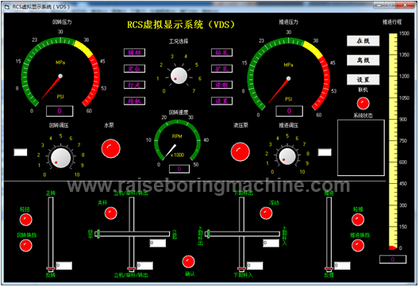Click the red 液压泵 indicator lamp
This screenshot has width=419, height=287.
pyautogui.click(x=240, y=152)
